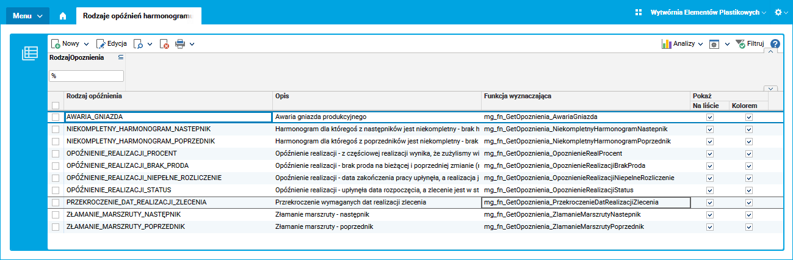Expand the printer dropdown arrow
The height and width of the screenshot is (260, 793).
(x=192, y=44)
